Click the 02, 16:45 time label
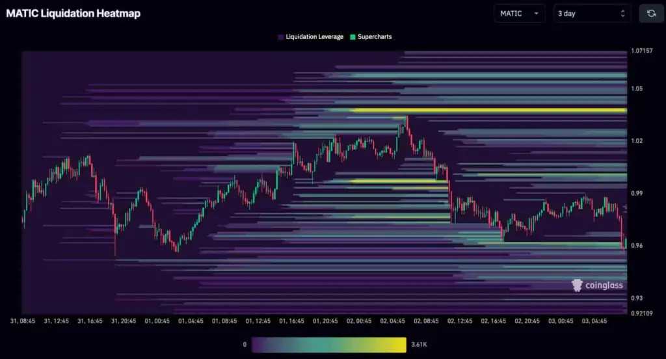The image size is (666, 359). pos(494,321)
